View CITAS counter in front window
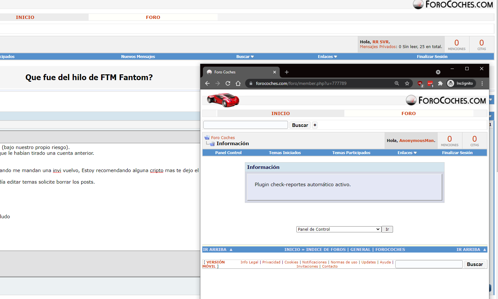 click(475, 141)
